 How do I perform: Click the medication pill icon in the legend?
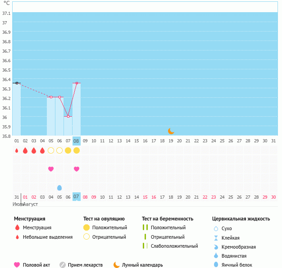point(63,265)
